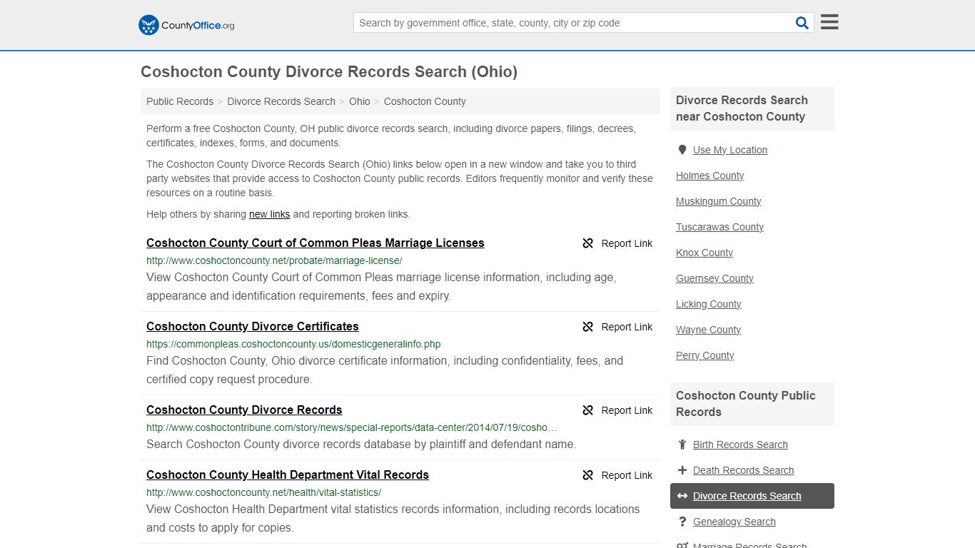This screenshot has height=548, width=975.
Task: Select Use My Location
Action: 730,150
